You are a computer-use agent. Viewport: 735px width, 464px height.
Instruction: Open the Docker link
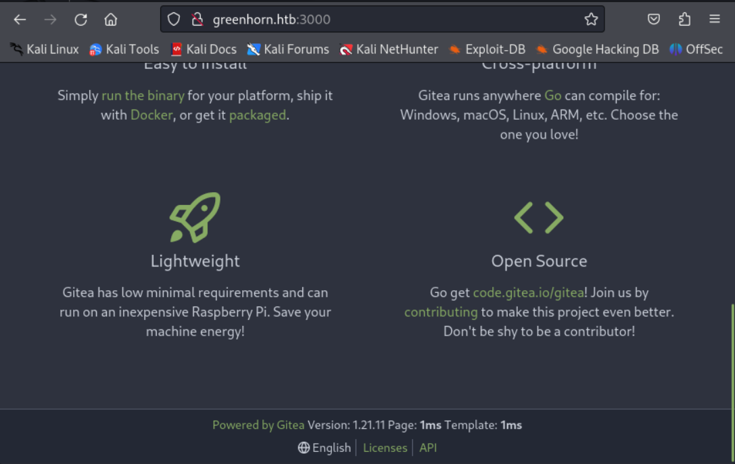[151, 115]
